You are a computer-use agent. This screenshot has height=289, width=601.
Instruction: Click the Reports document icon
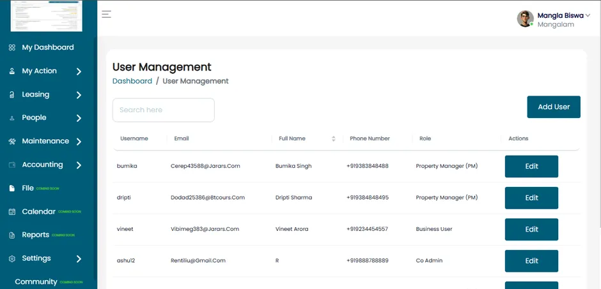pyautogui.click(x=12, y=235)
